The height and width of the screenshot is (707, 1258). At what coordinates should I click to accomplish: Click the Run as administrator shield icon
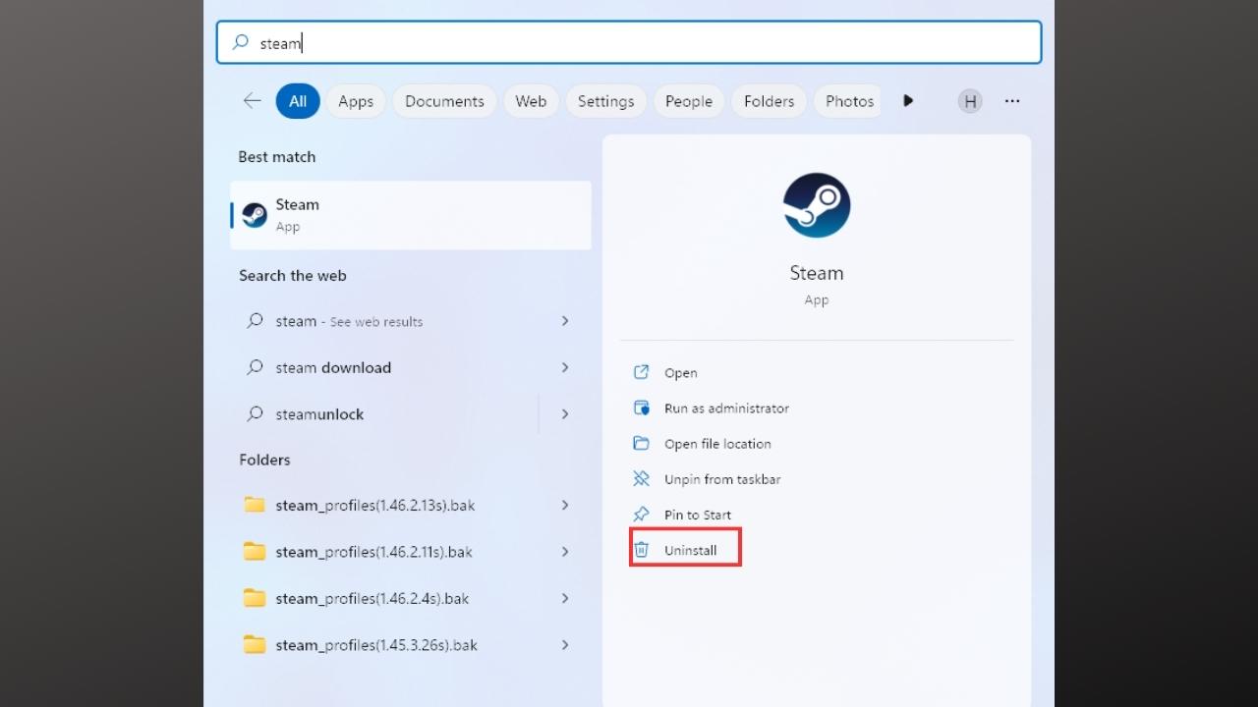[641, 408]
